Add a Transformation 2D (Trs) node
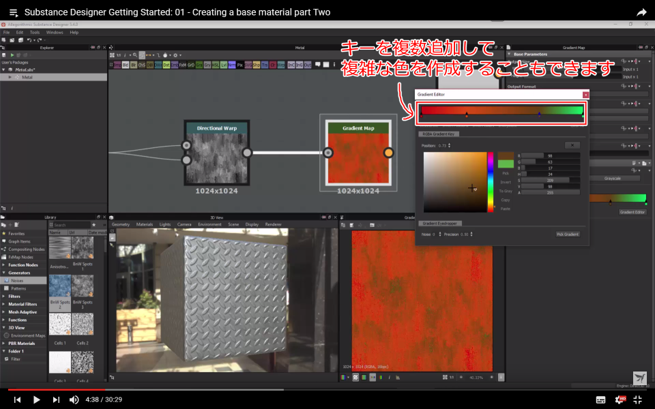This screenshot has width=655, height=409. [x=265, y=65]
